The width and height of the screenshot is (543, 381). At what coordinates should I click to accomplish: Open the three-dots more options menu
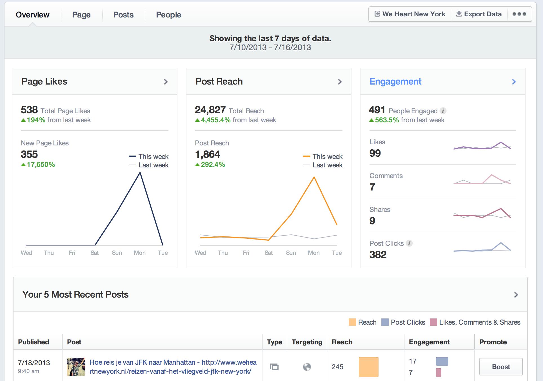pyautogui.click(x=519, y=14)
